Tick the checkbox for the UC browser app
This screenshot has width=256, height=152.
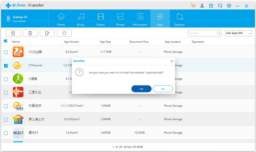6,52
